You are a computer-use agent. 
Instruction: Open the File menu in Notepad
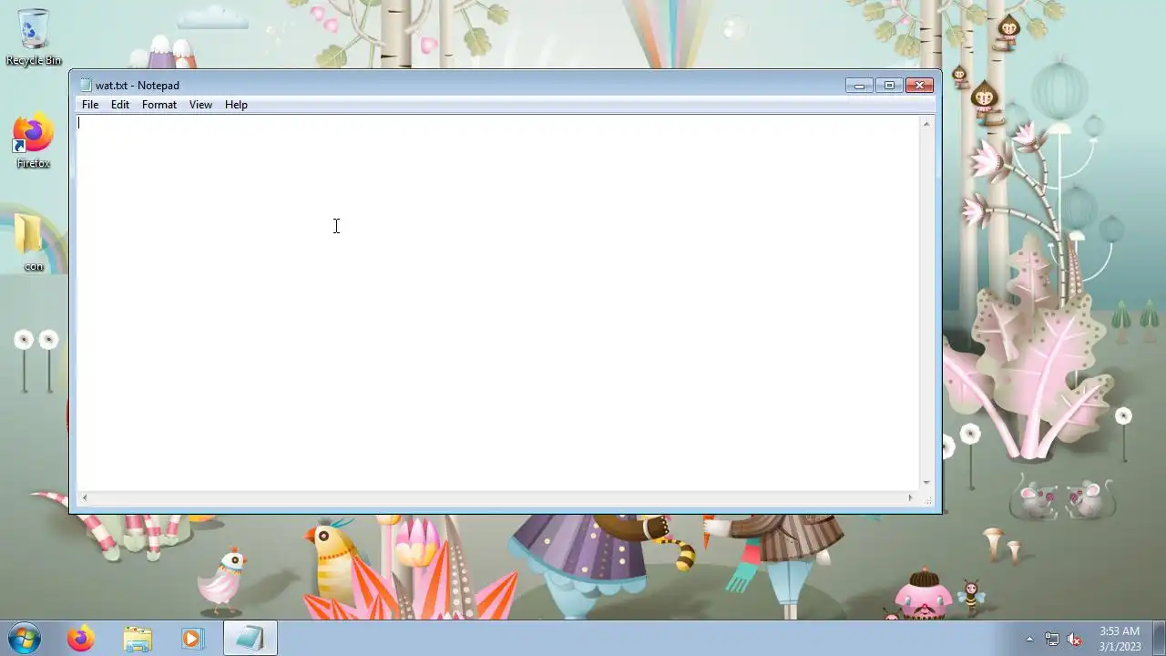click(90, 105)
